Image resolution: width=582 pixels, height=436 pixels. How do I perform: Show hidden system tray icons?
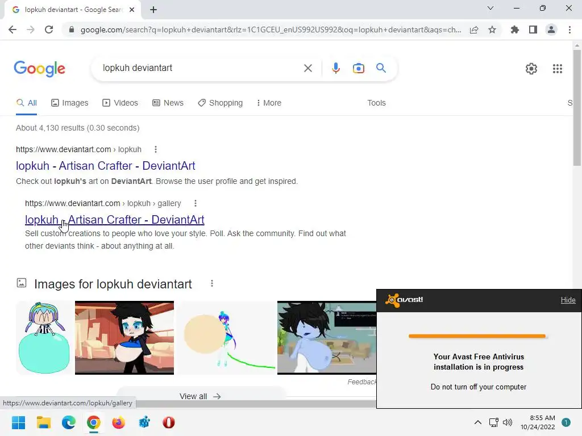pos(478,422)
